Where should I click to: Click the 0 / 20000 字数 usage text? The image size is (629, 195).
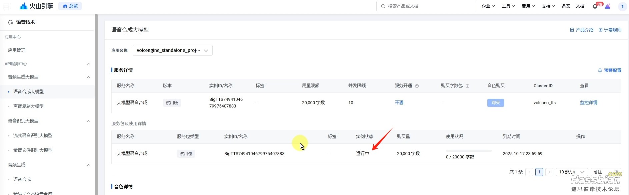460,157
